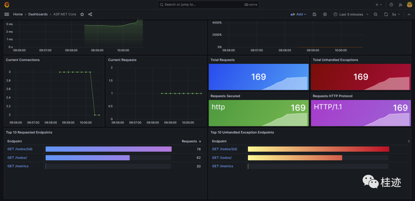Open the help question mark icon
This screenshot has width=415, height=201.
click(392, 5)
